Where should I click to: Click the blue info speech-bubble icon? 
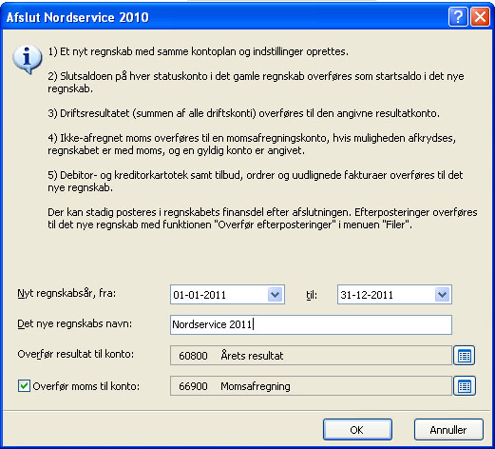[x=28, y=59]
